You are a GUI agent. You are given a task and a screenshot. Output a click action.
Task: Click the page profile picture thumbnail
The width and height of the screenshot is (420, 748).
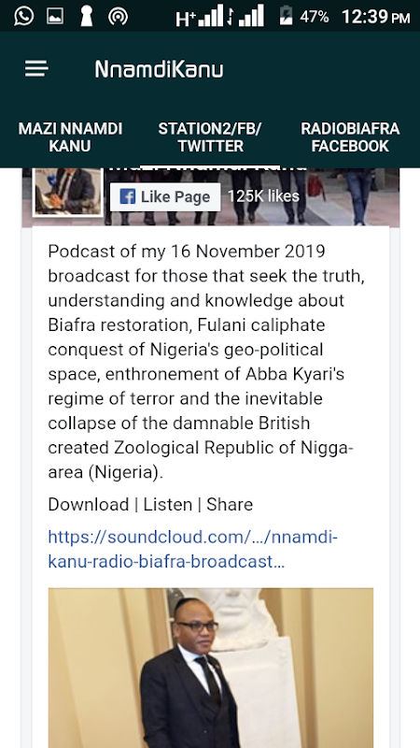(x=67, y=192)
